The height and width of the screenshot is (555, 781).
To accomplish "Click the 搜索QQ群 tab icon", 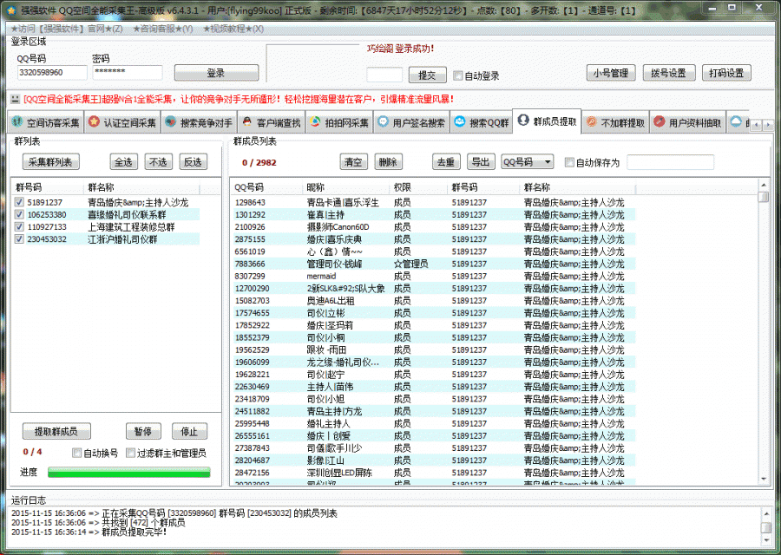I will point(459,121).
